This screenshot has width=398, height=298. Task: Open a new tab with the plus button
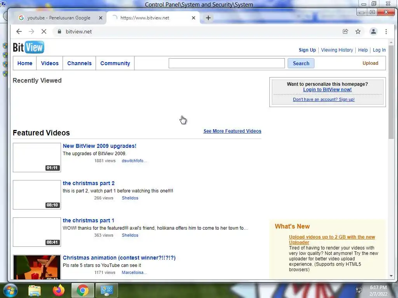coord(208,18)
